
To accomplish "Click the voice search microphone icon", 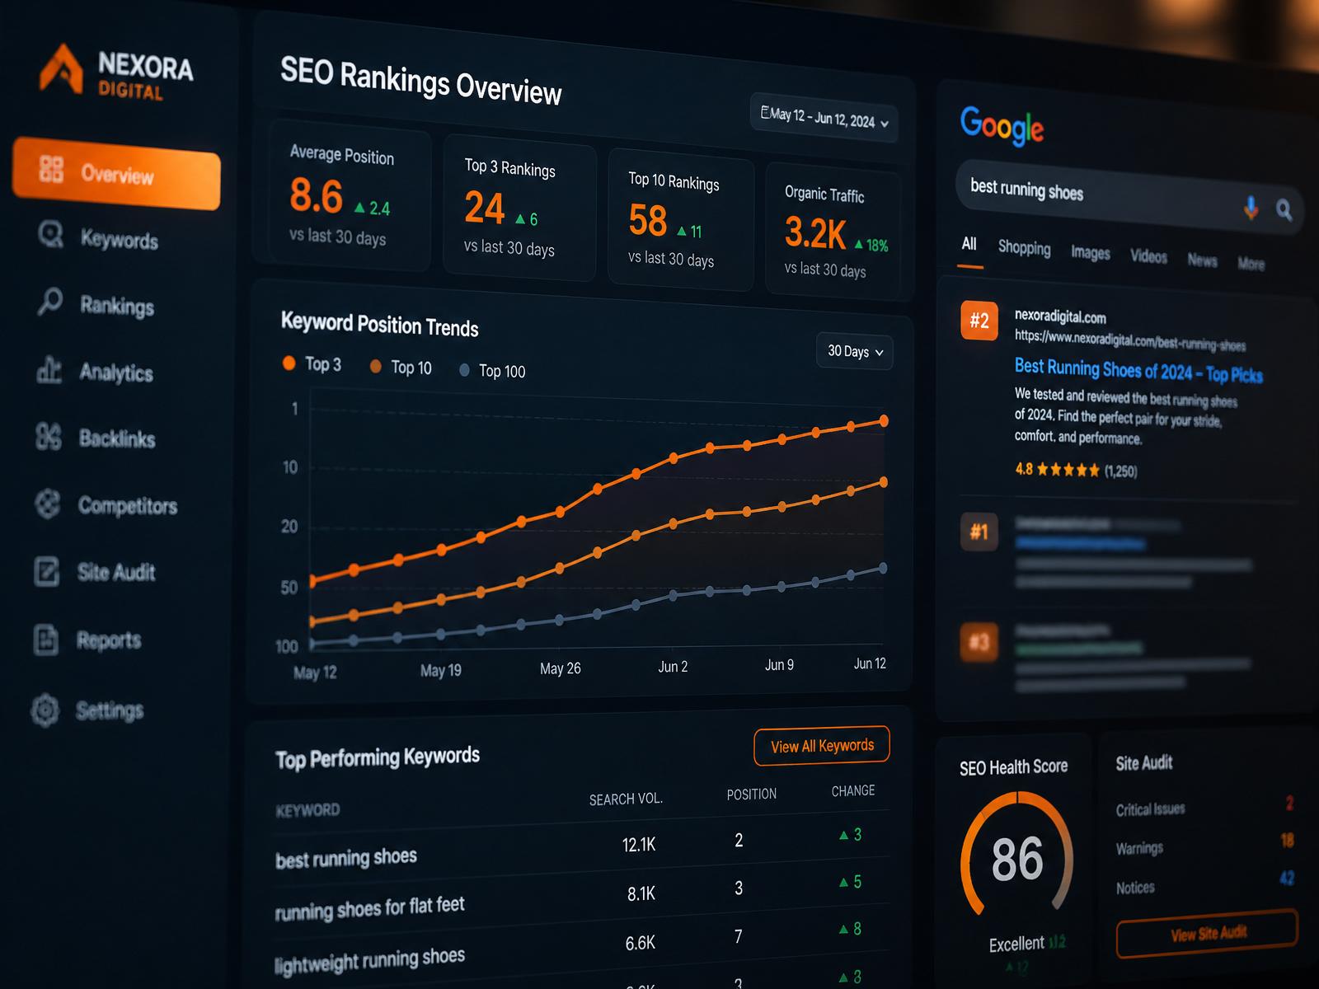I will [x=1251, y=208].
